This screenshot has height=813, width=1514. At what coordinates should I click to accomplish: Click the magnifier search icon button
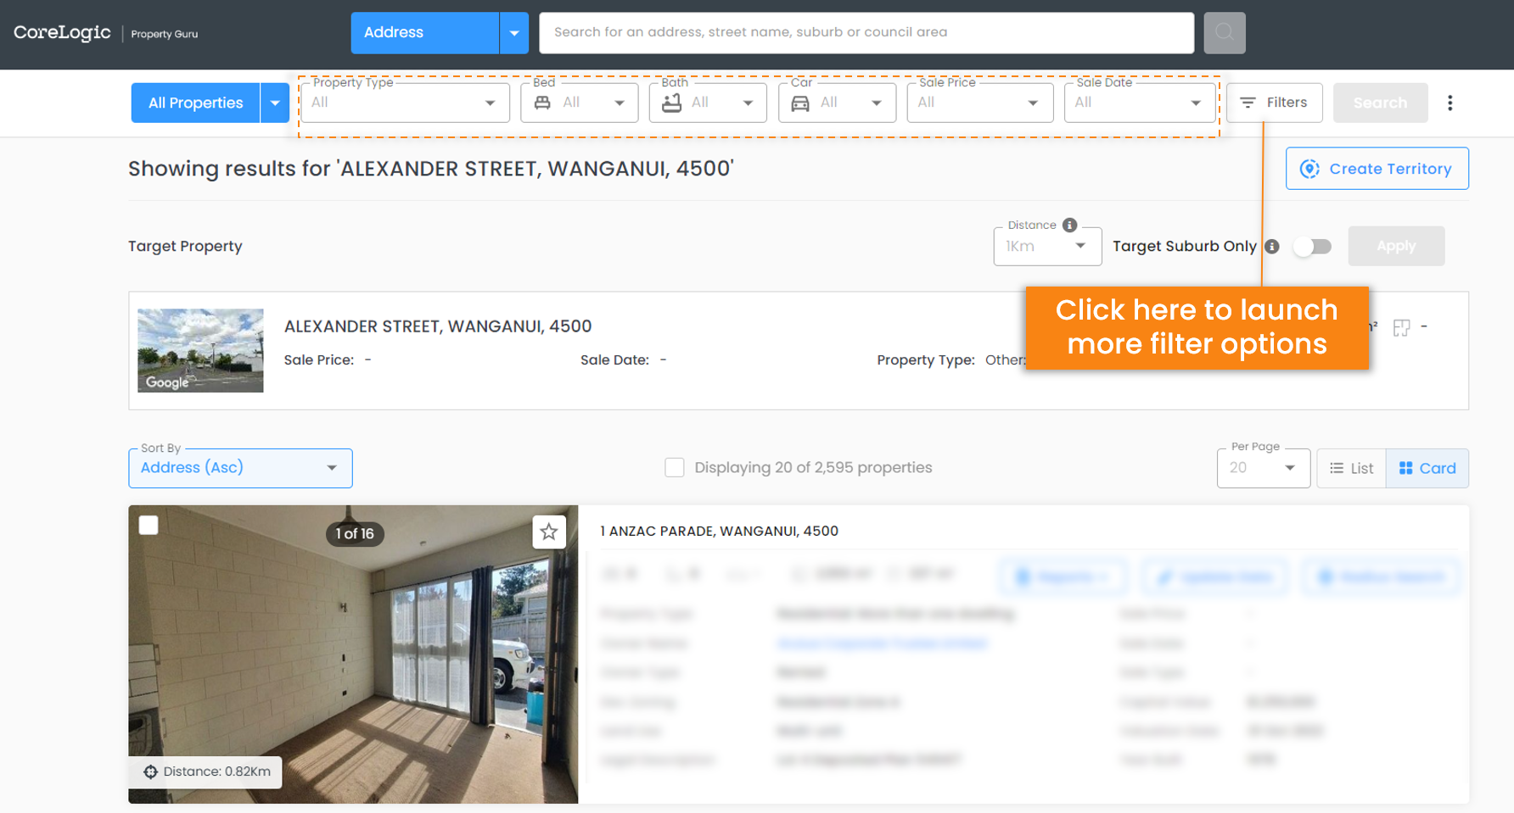point(1224,33)
